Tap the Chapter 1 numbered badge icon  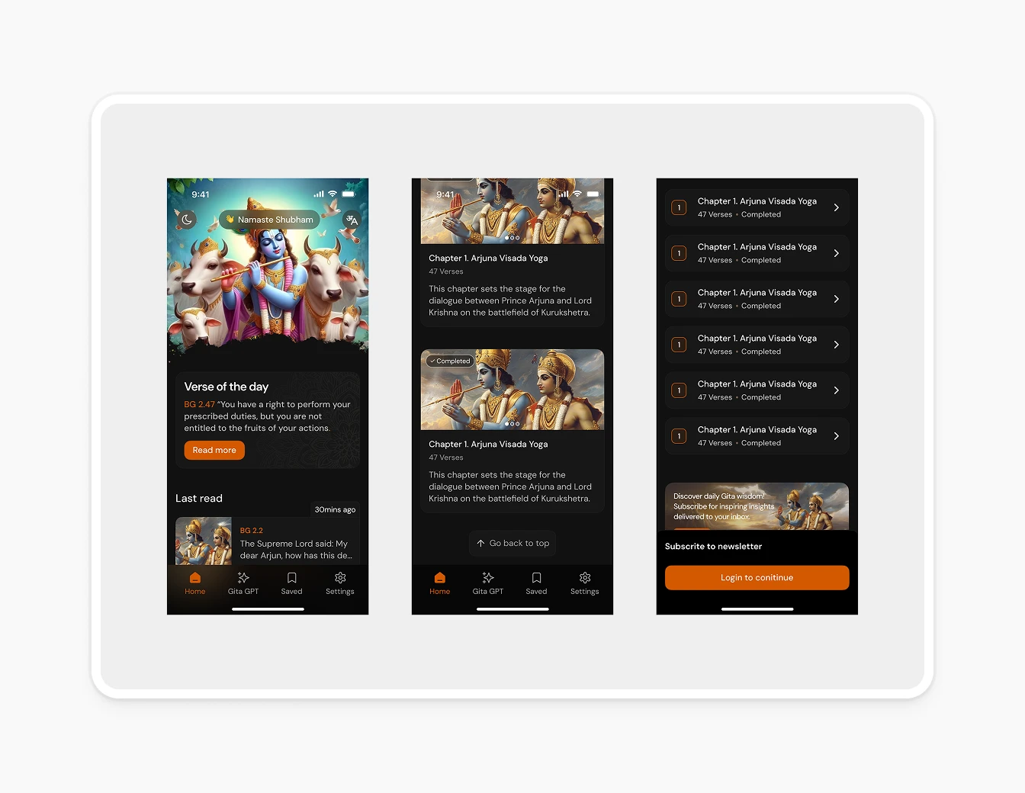pos(679,207)
